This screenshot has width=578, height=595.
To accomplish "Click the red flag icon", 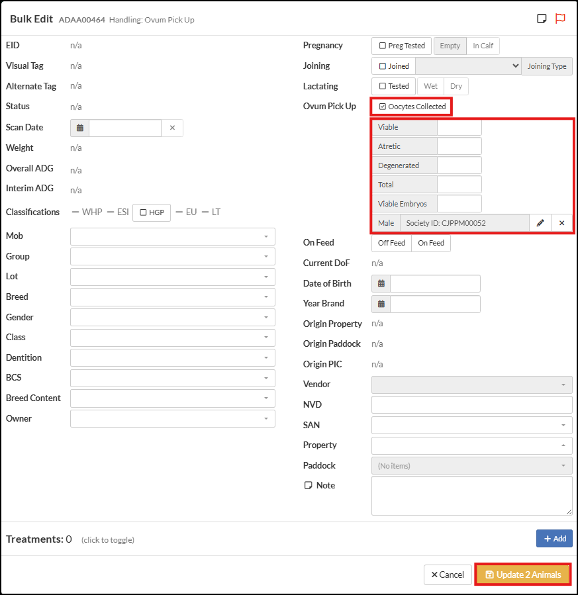I will pos(560,19).
